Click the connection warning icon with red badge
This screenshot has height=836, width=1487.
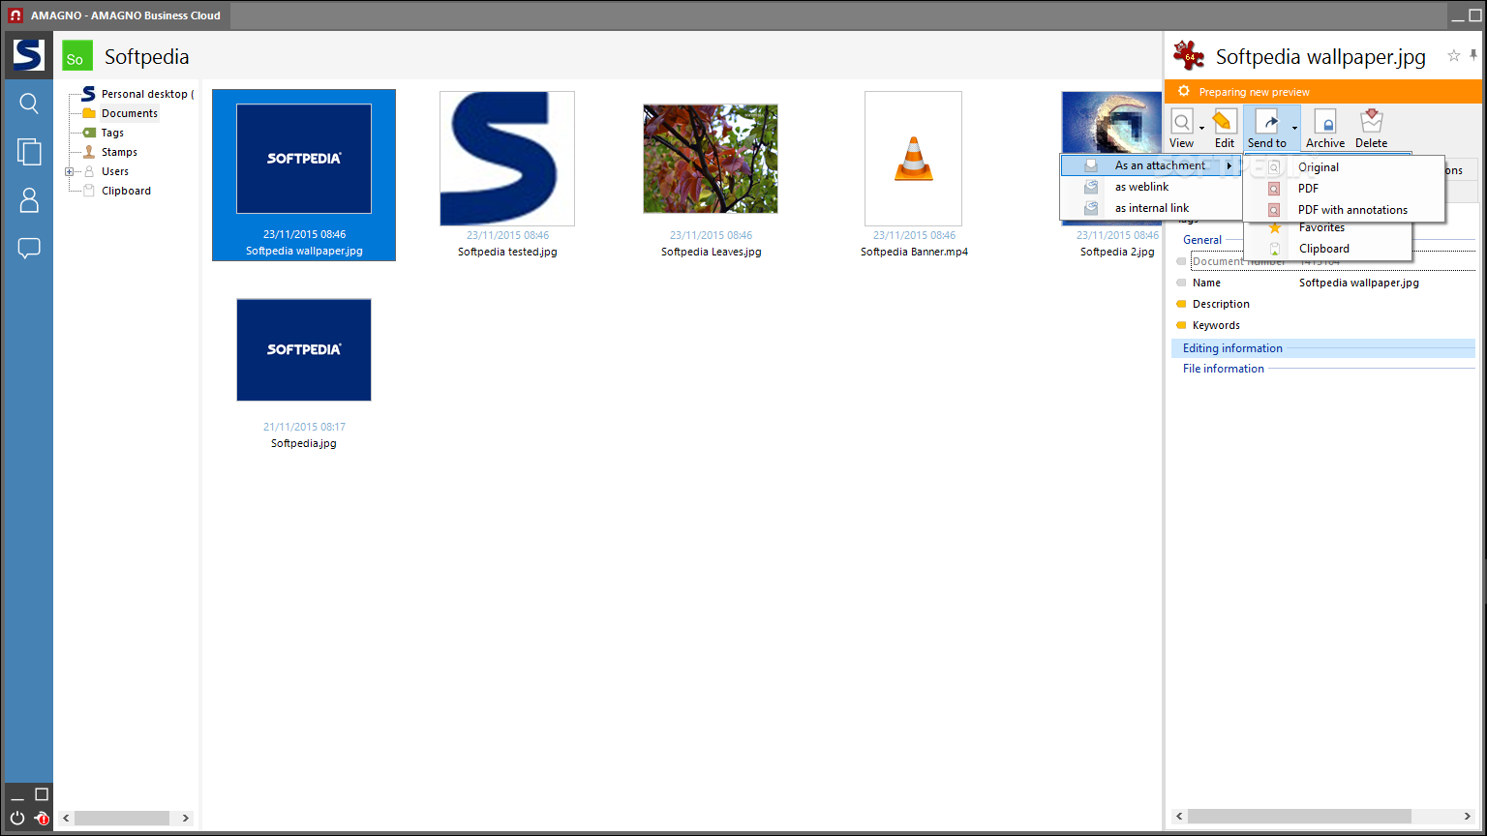41,818
